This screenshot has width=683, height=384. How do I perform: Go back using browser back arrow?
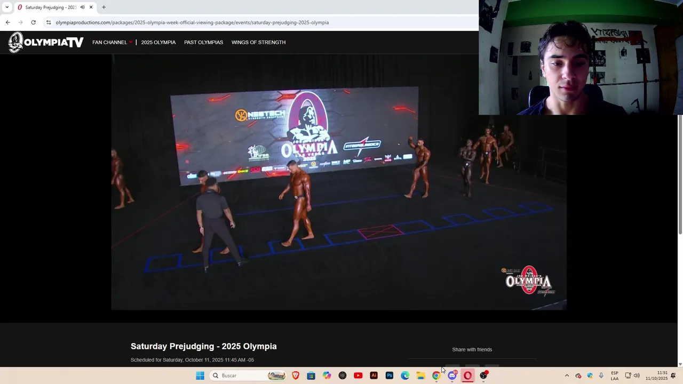click(7, 22)
